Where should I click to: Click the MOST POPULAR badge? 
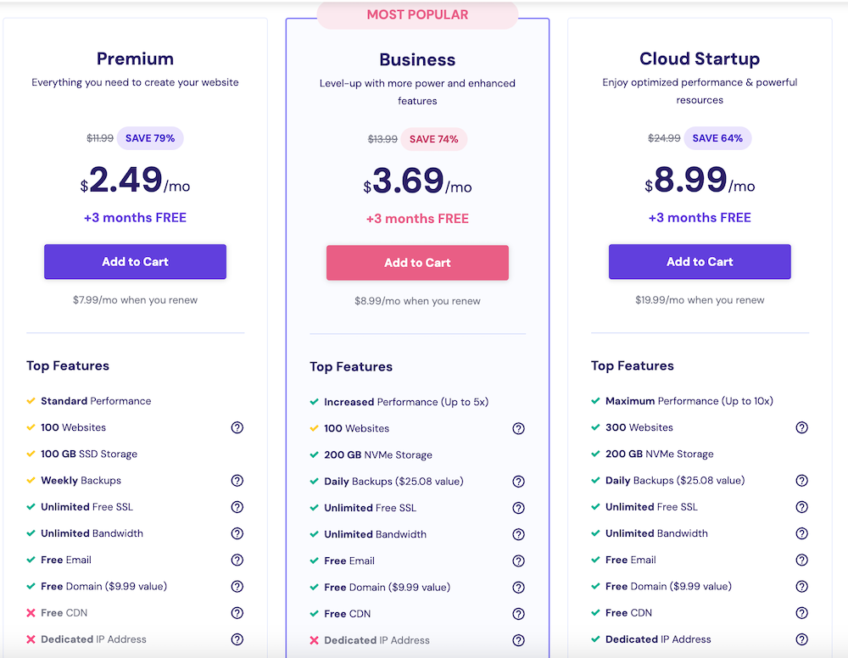click(417, 15)
